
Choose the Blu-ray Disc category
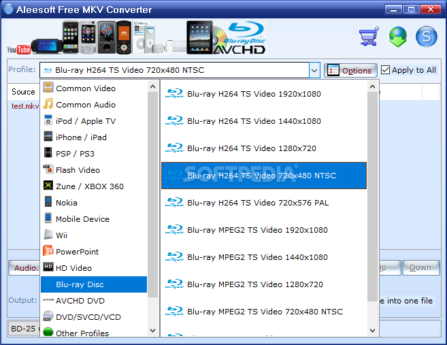coord(94,284)
